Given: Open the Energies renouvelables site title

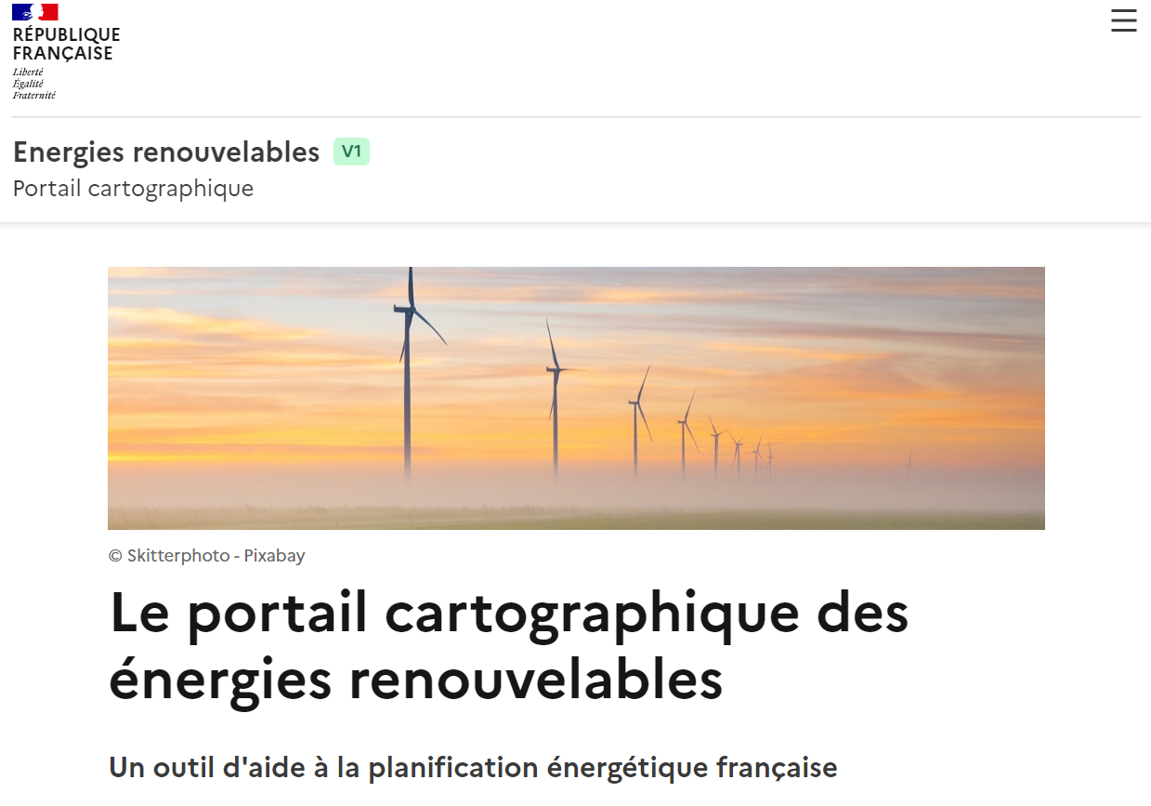Looking at the screenshot, I should (x=166, y=152).
